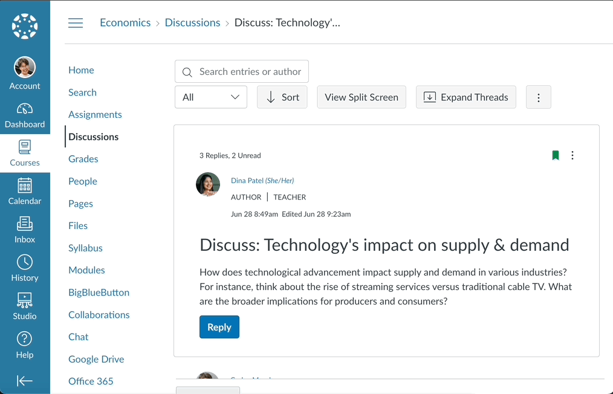
Task: Click View Split Screen button
Action: click(x=362, y=97)
